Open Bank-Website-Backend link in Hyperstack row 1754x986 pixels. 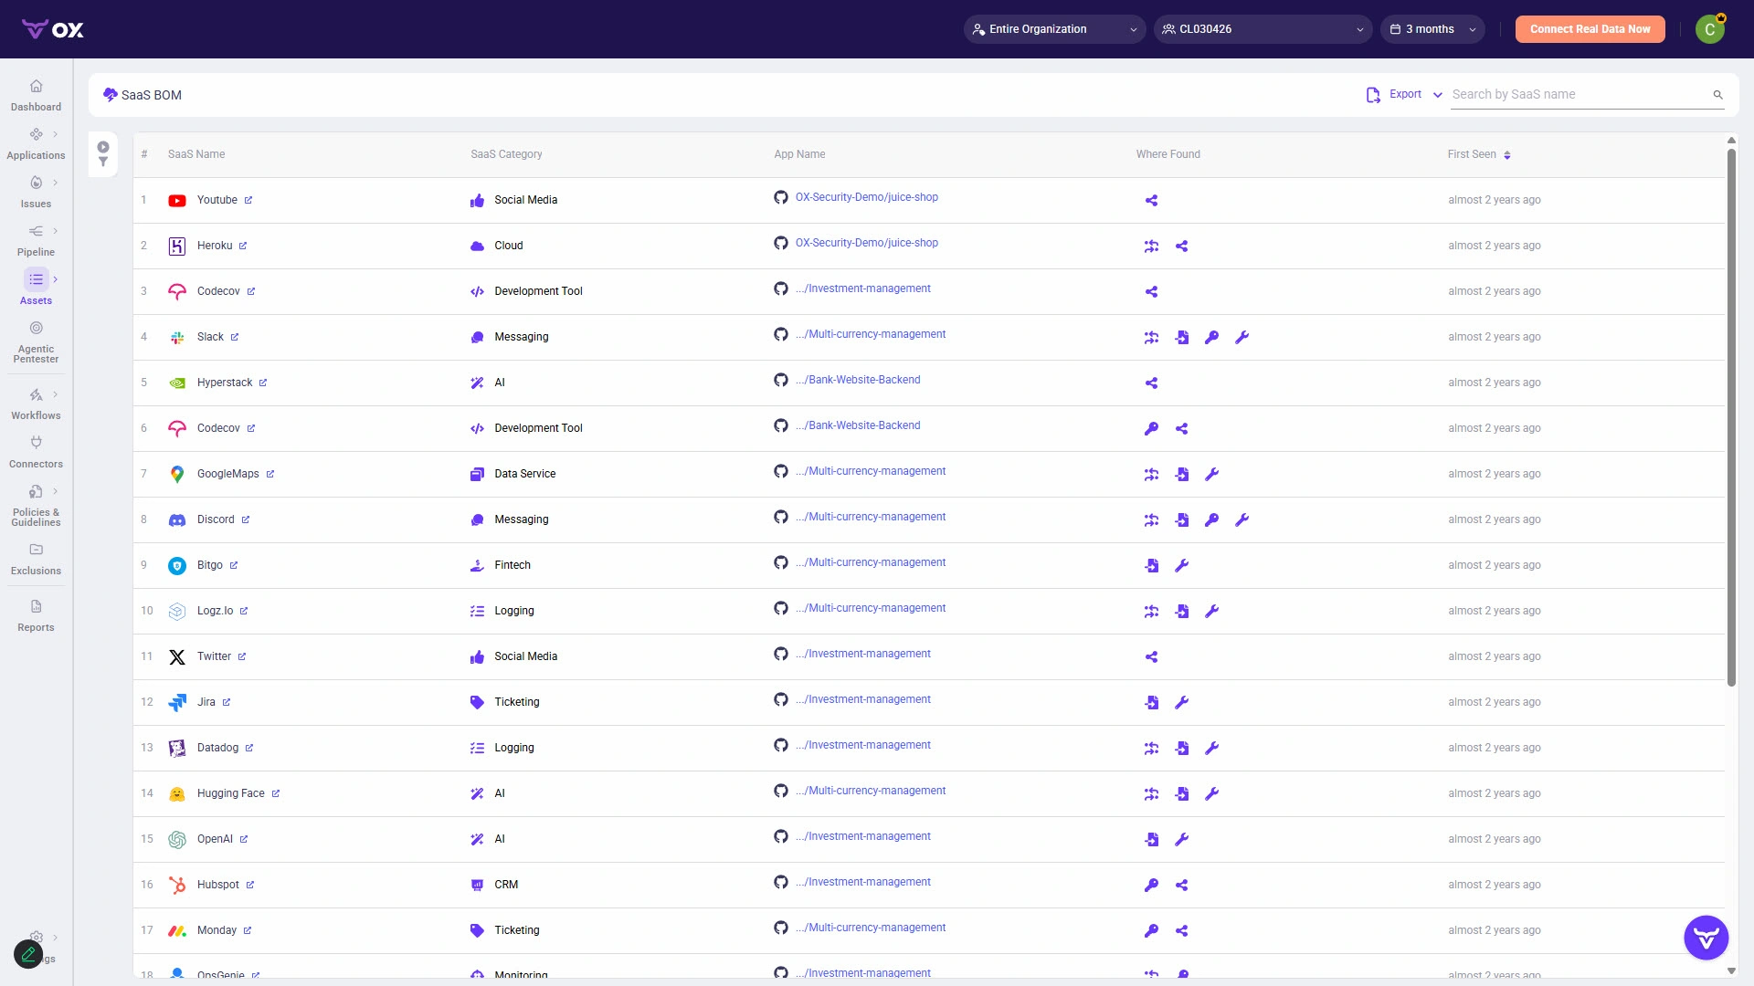coord(858,380)
